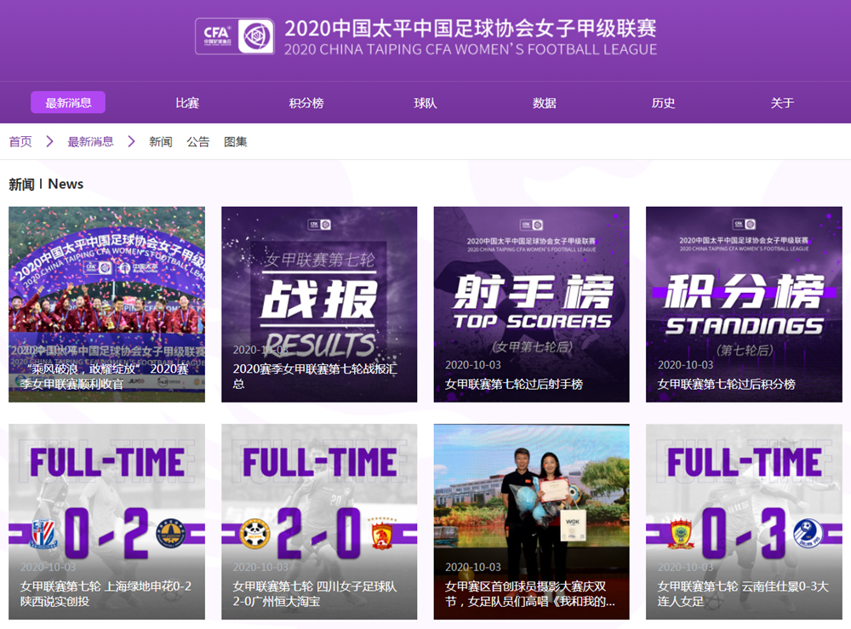The width and height of the screenshot is (851, 629).
Task: Click 2020-10-03 date on 射手榜 card
Action: [473, 364]
